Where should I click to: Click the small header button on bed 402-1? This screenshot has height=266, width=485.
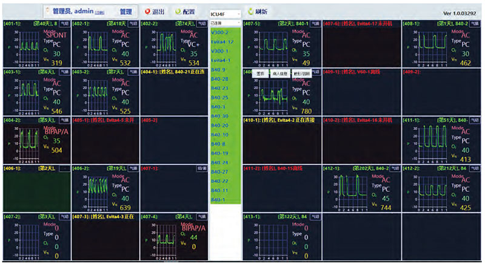133,24
